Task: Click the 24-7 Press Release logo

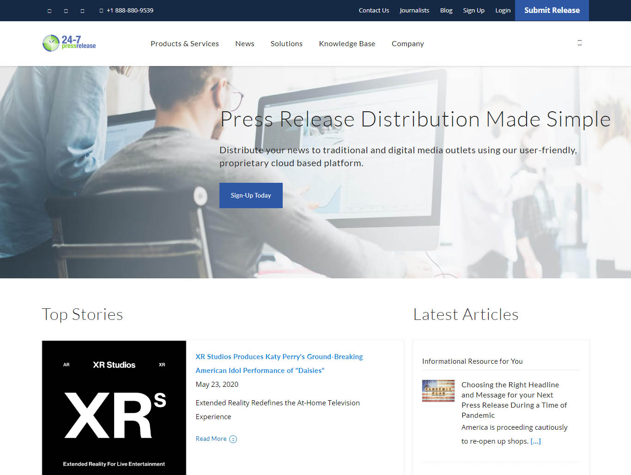Action: [69, 43]
